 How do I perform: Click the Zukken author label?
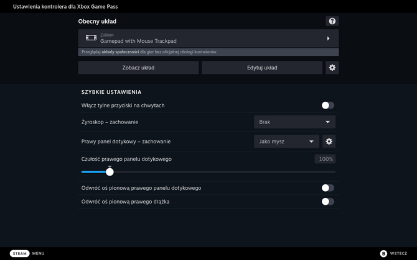pyautogui.click(x=107, y=35)
